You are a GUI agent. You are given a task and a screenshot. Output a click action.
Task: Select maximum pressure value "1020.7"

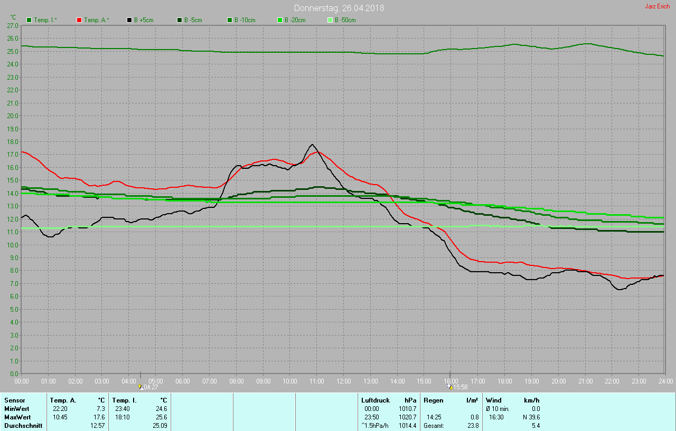point(407,417)
